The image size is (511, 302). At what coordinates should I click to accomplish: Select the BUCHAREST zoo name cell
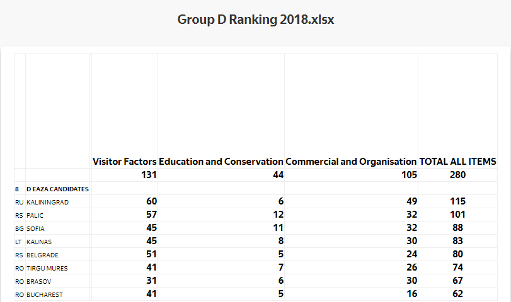tap(45, 294)
